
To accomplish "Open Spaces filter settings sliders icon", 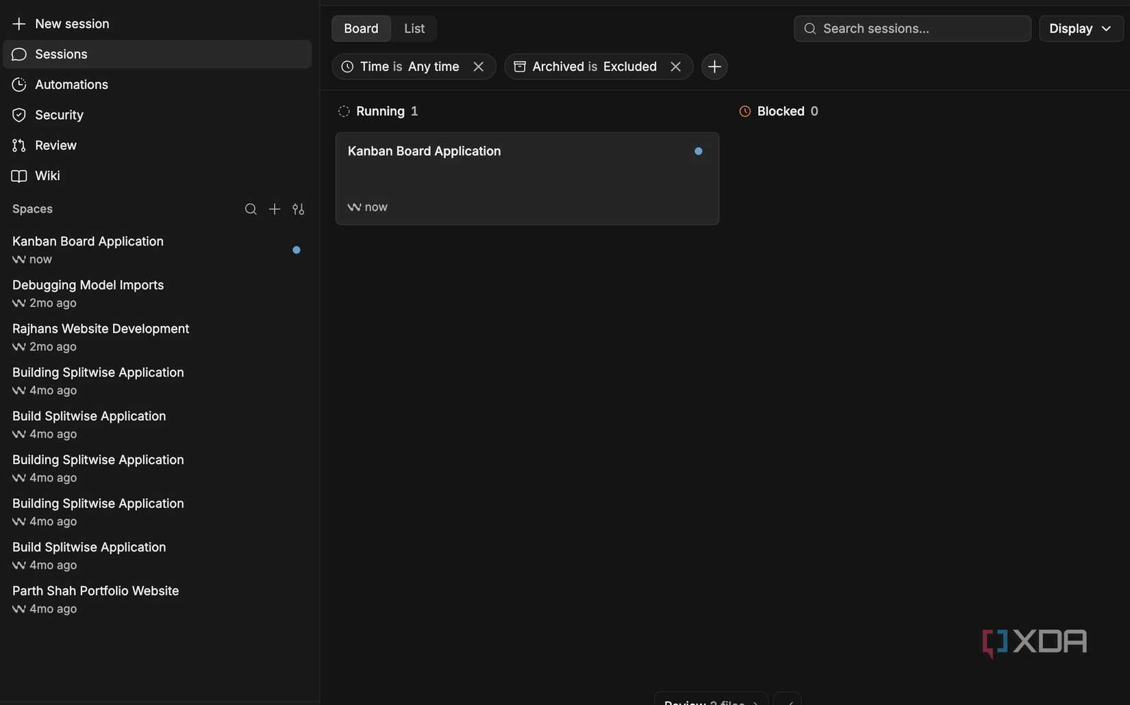I will tap(299, 209).
